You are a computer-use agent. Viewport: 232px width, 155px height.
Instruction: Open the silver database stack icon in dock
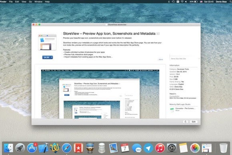pos(102,148)
